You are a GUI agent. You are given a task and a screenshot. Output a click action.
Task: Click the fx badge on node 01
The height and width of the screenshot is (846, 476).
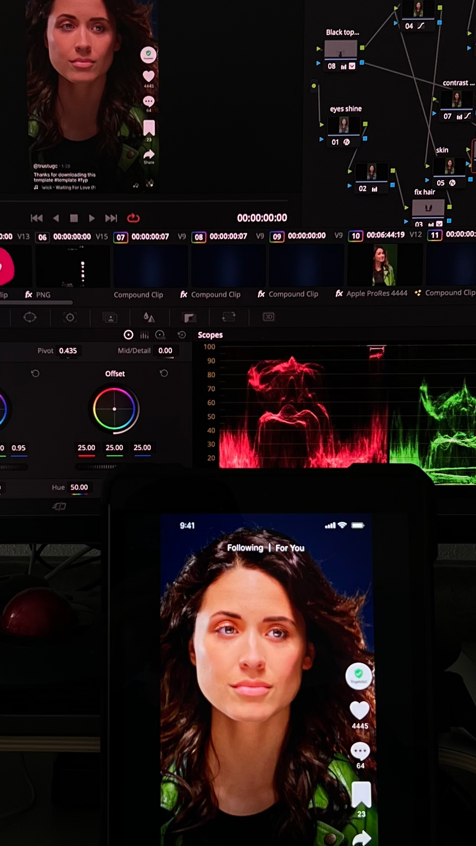[x=346, y=142]
